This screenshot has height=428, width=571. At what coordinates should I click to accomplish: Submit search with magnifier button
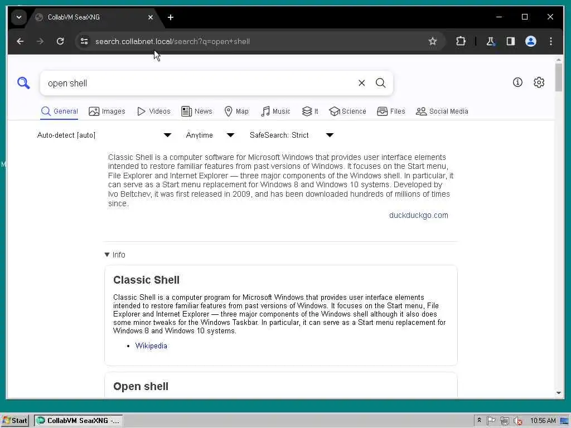(x=380, y=83)
